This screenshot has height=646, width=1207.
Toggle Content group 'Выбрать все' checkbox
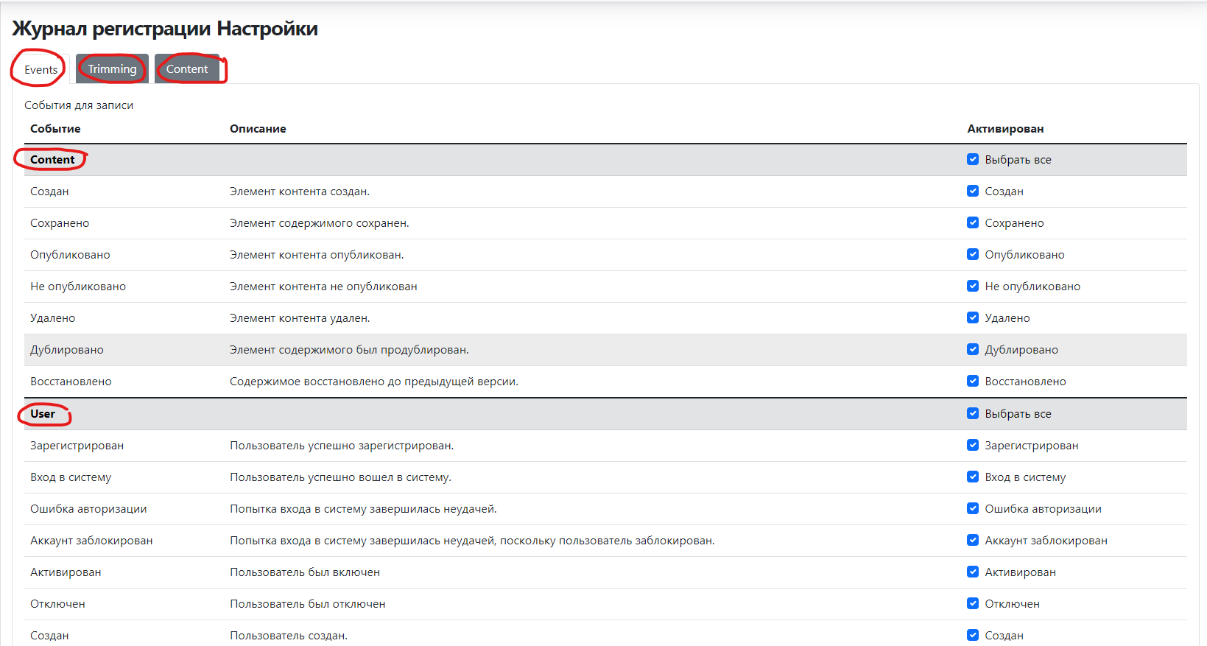pyautogui.click(x=973, y=160)
